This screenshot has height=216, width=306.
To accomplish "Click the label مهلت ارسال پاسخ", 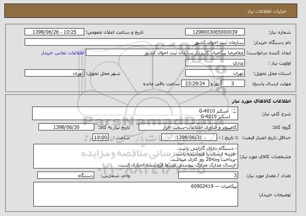I will (x=271, y=84).
